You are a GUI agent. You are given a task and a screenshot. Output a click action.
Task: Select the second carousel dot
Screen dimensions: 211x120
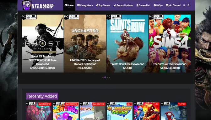click(x=105, y=77)
